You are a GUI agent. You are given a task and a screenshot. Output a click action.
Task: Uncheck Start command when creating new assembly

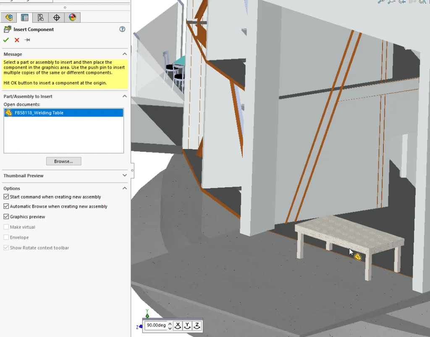point(6,197)
